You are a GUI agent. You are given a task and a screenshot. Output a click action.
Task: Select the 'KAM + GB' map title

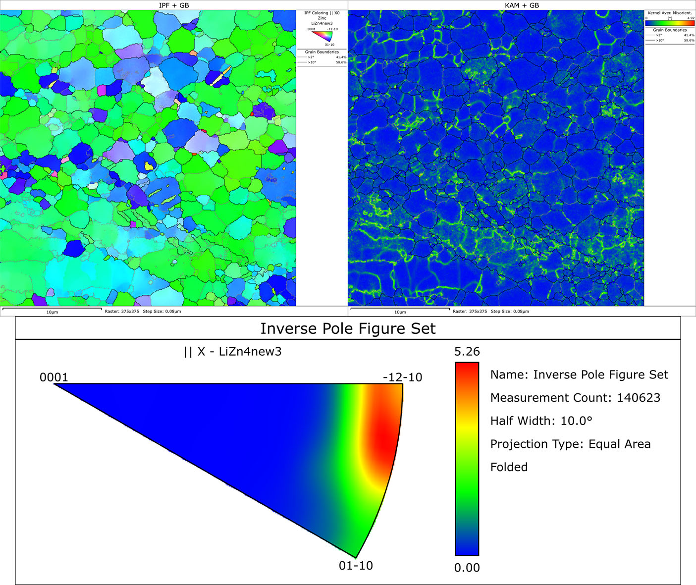click(522, 5)
